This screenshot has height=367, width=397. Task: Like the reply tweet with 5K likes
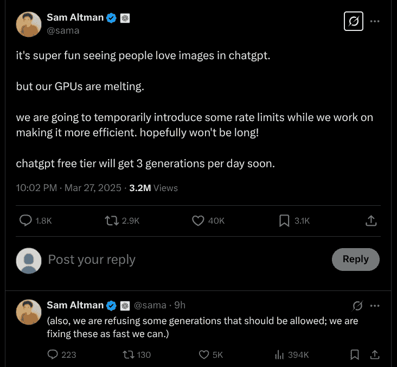204,355
